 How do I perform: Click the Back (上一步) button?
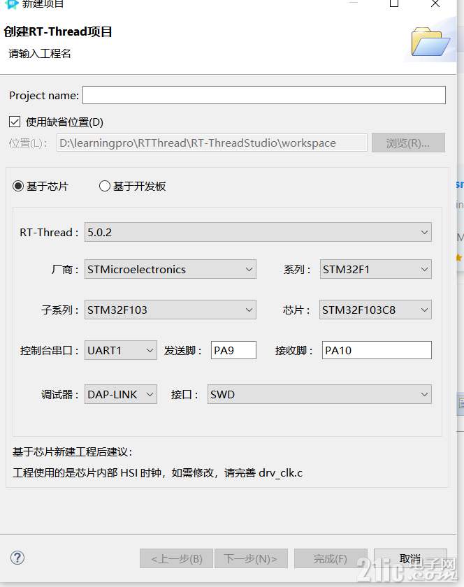point(176,558)
